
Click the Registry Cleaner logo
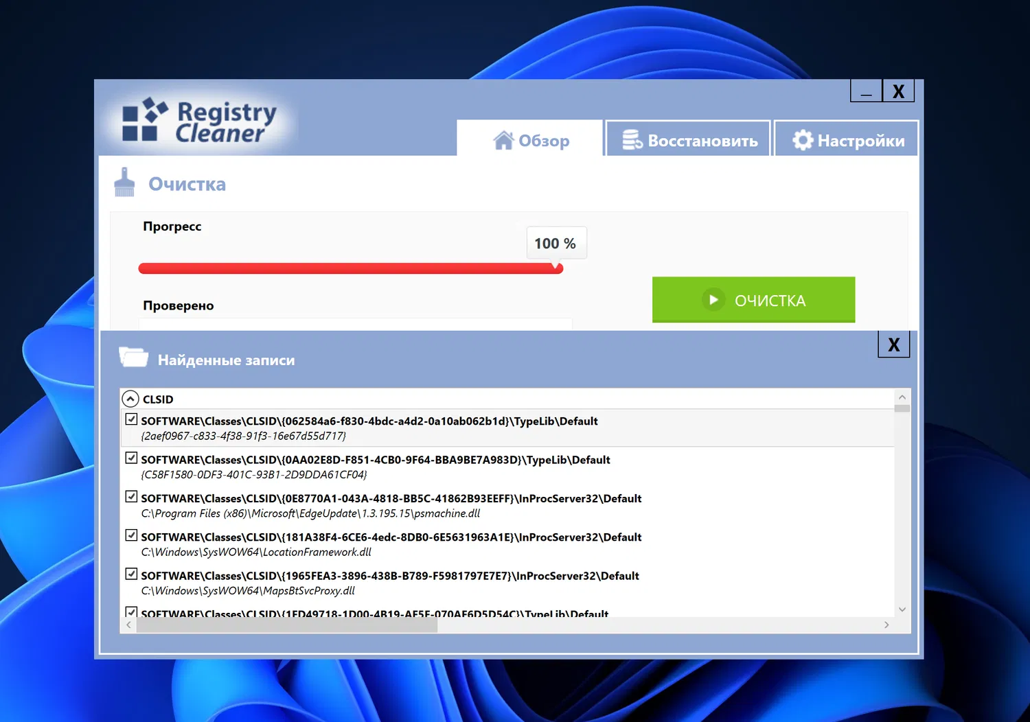click(199, 121)
